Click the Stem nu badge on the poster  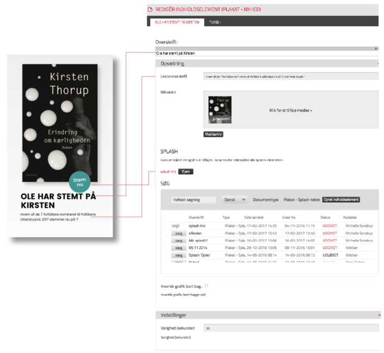coord(80,182)
